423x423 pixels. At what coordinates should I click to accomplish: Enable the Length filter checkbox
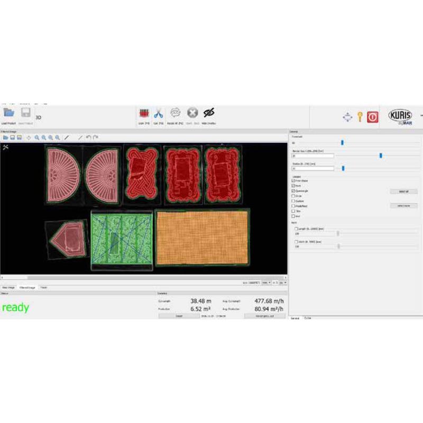[x=296, y=229]
